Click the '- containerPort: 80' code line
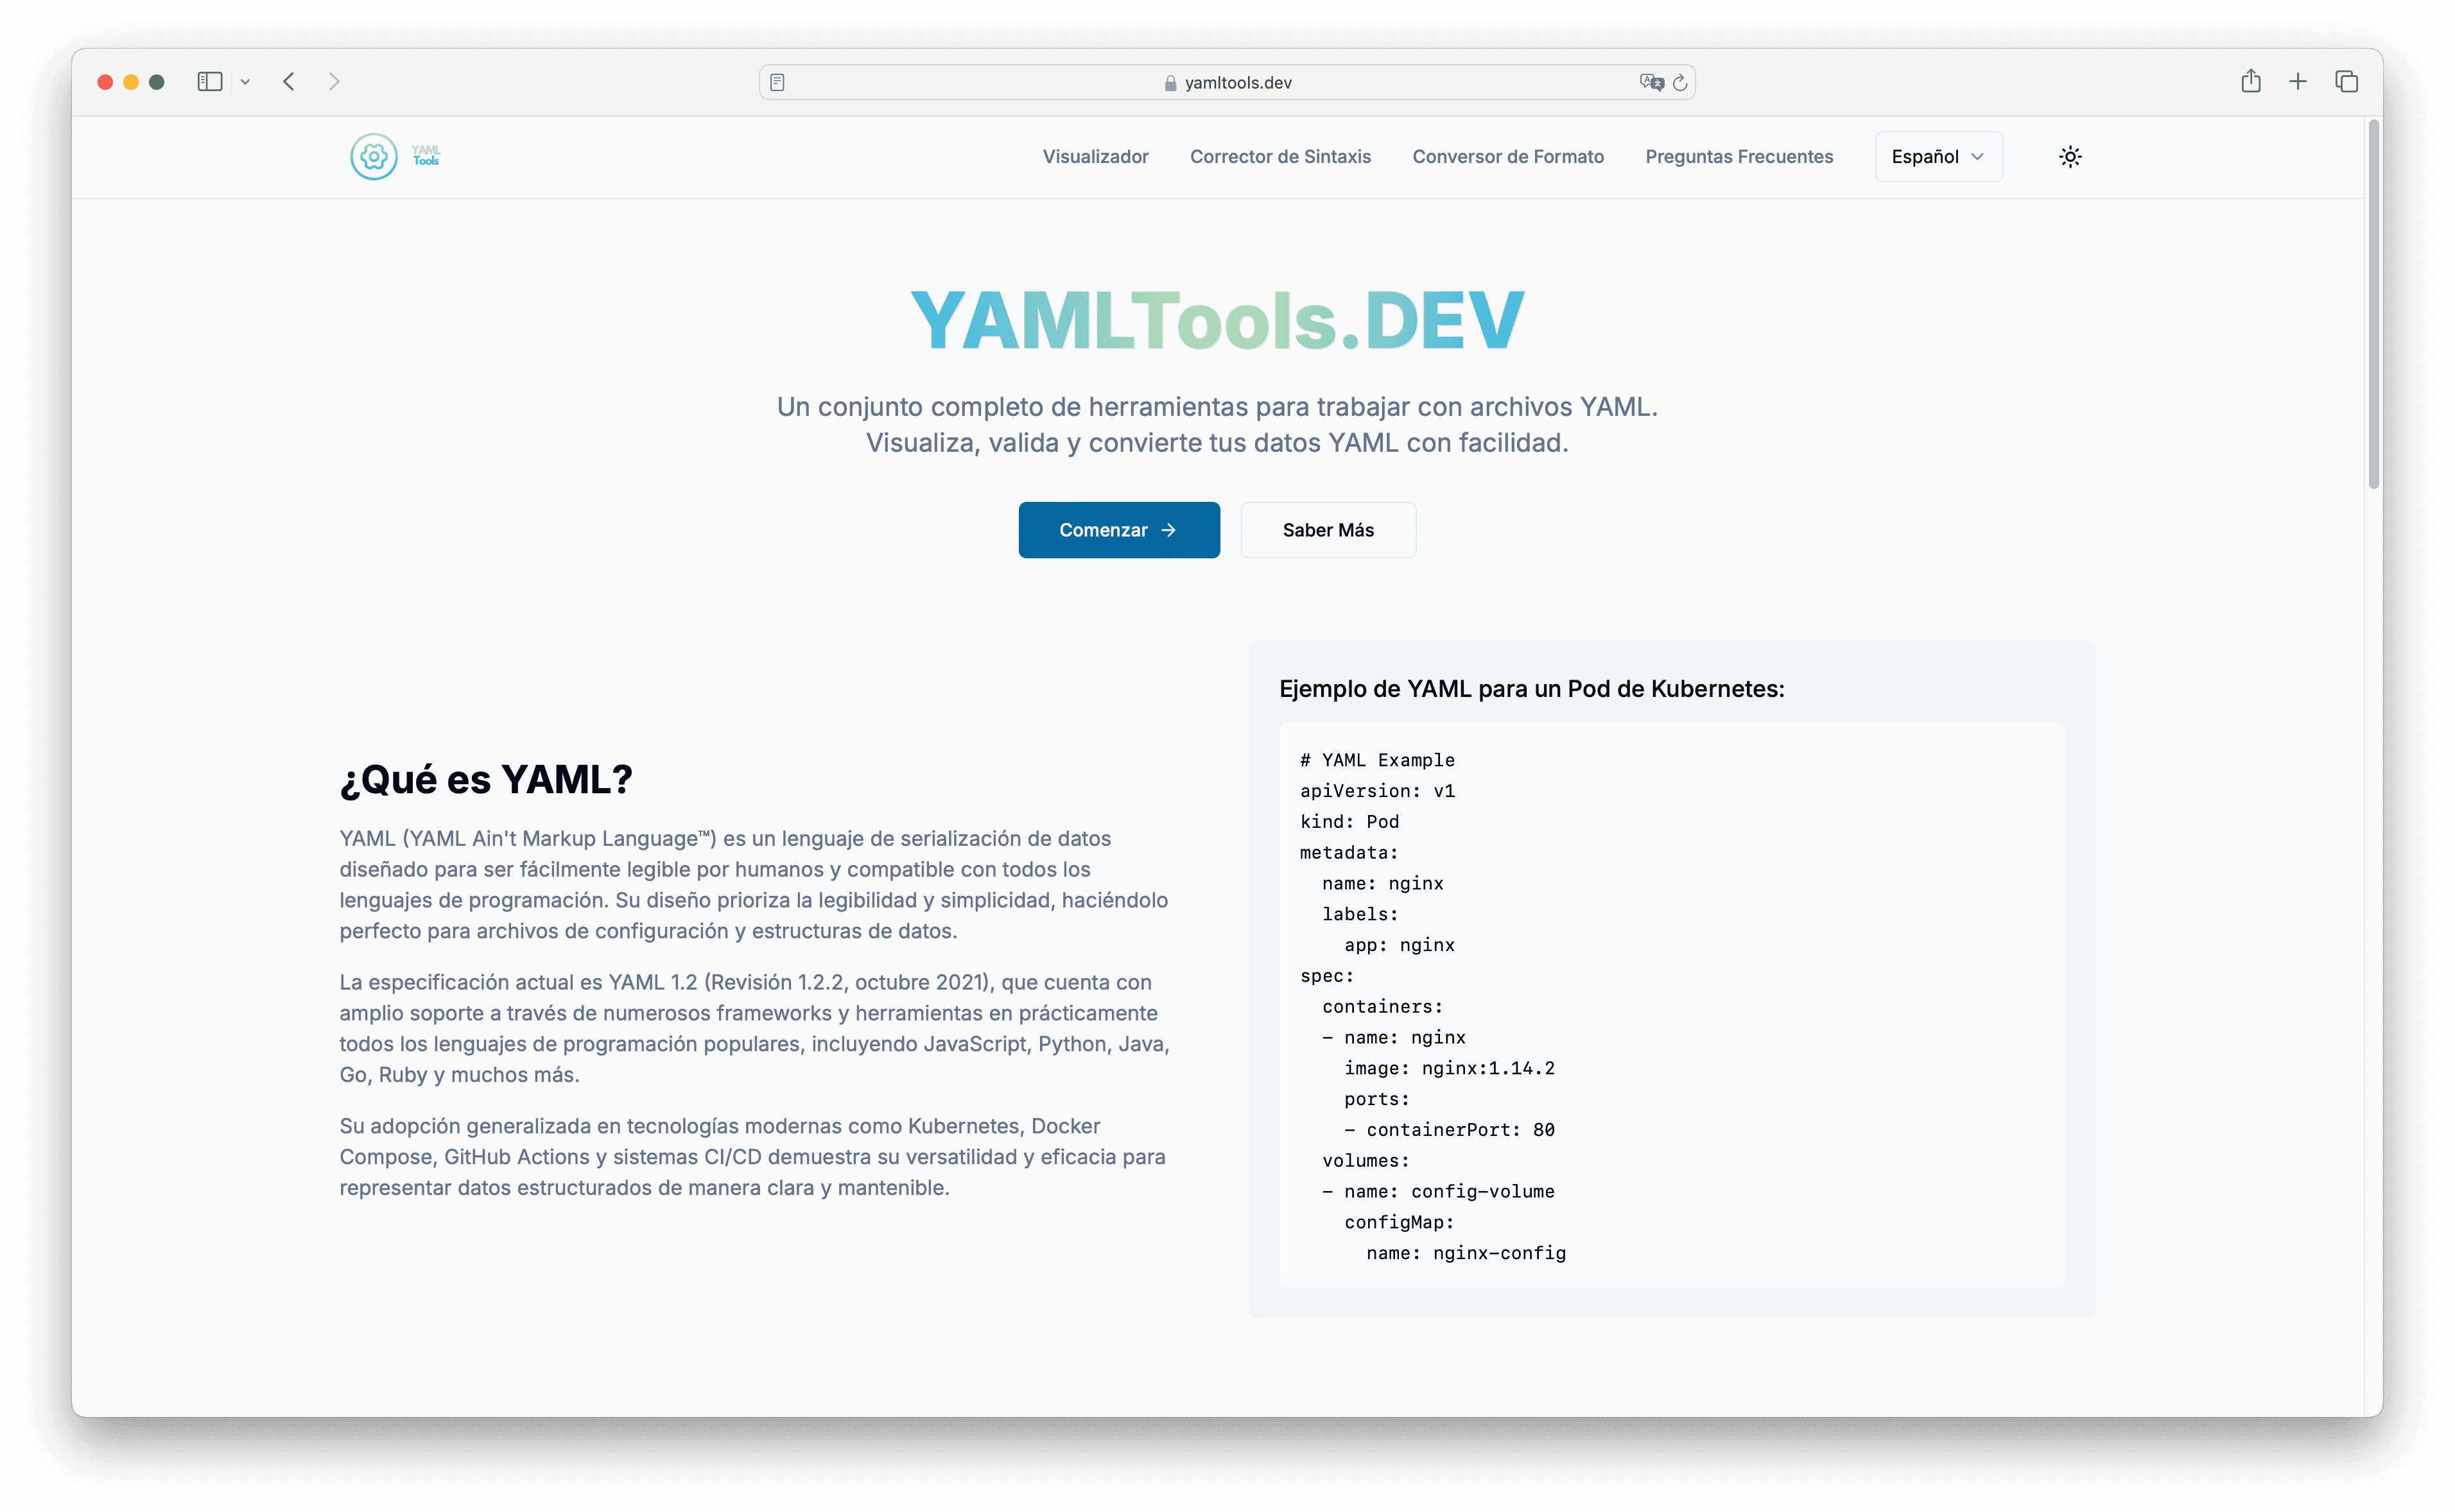 1450,1130
